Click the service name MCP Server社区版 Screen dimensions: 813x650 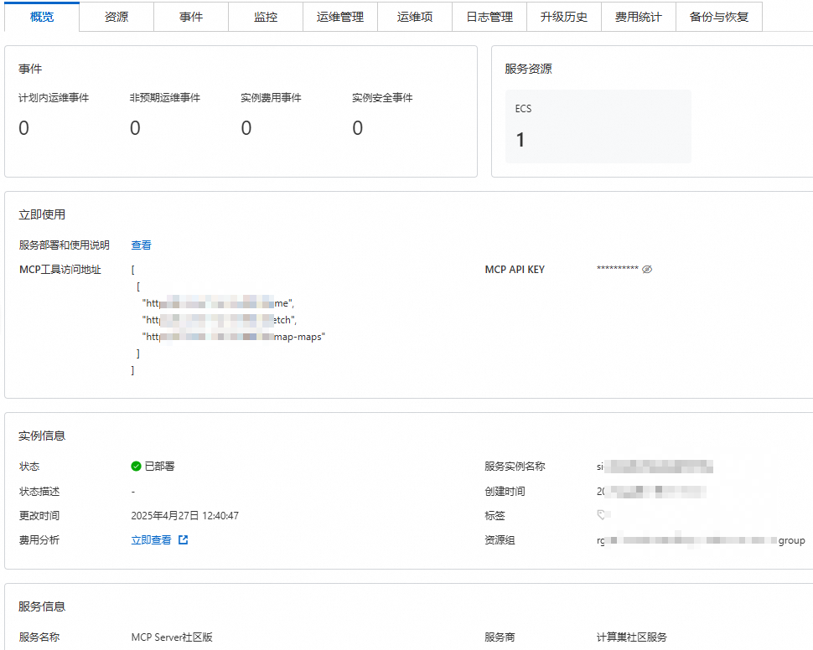[172, 637]
